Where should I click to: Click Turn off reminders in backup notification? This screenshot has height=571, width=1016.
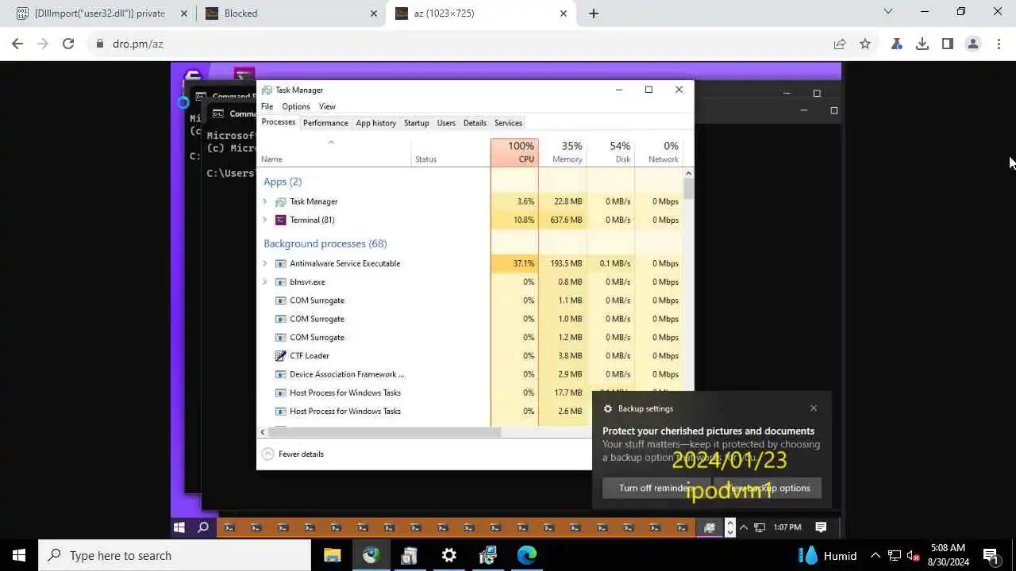click(656, 488)
